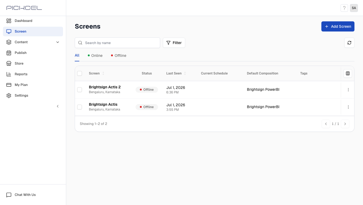Screen dimensions: 363x205
Task: Click the Showing 1–2 of 2 text
Action: tap(93, 124)
